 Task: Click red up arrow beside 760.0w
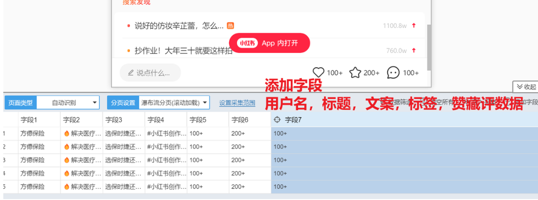(414, 51)
